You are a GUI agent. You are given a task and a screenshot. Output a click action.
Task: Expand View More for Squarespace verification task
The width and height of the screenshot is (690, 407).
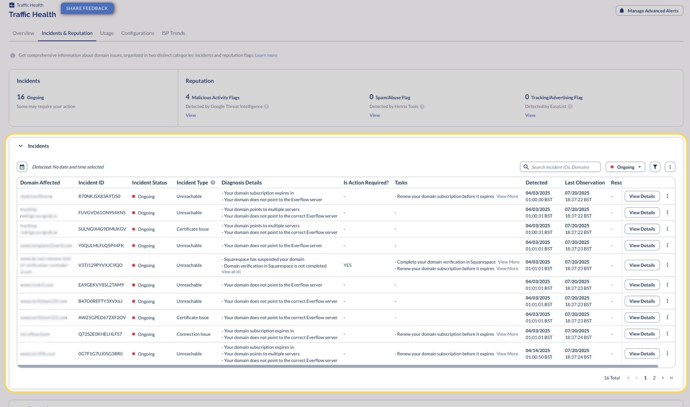[509, 262]
